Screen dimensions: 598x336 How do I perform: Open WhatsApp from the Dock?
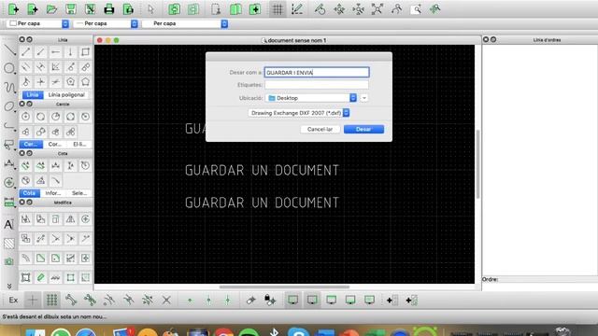pyautogui.click(x=61, y=332)
